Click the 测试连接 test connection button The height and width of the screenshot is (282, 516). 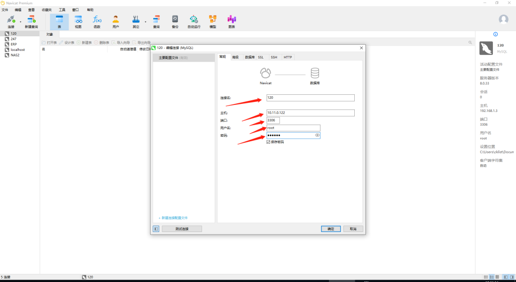tap(182, 229)
